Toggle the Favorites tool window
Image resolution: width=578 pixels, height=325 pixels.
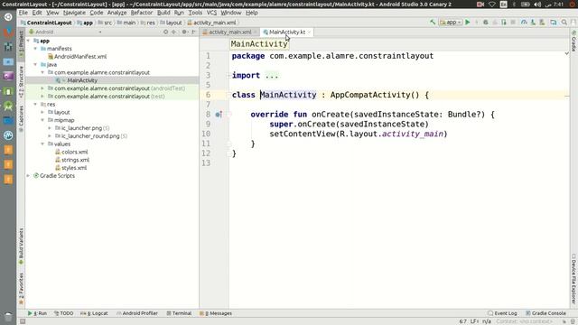(21, 289)
